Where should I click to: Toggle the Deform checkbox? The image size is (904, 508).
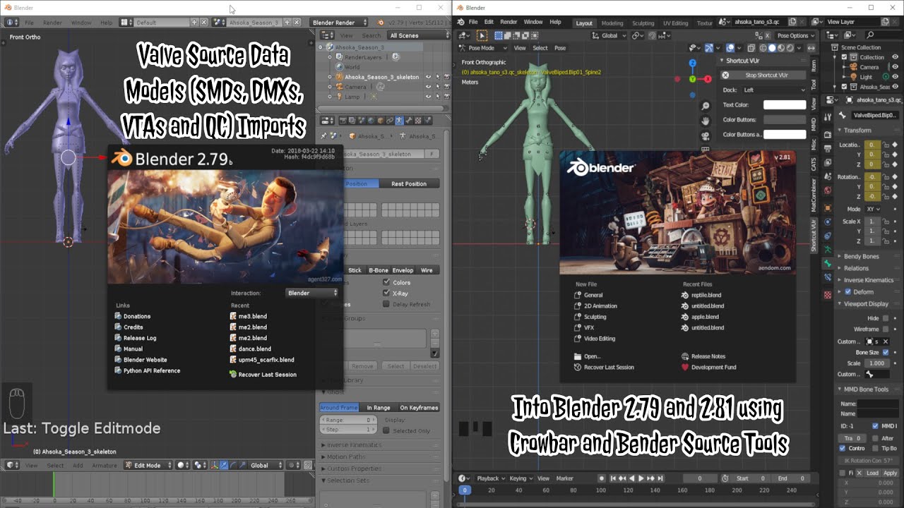pos(848,291)
